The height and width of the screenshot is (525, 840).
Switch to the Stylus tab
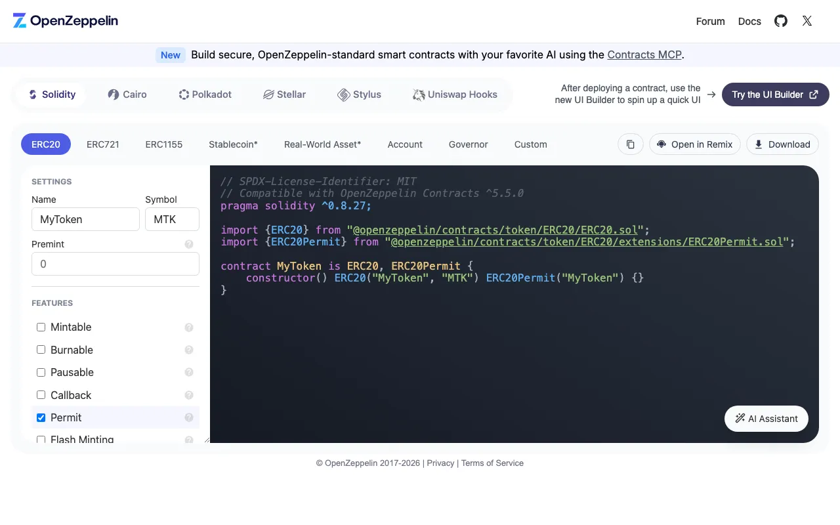click(359, 94)
